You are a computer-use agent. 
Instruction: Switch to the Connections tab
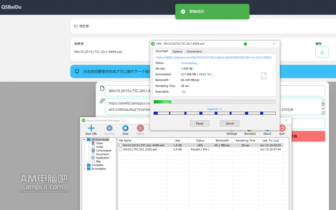[194, 51]
